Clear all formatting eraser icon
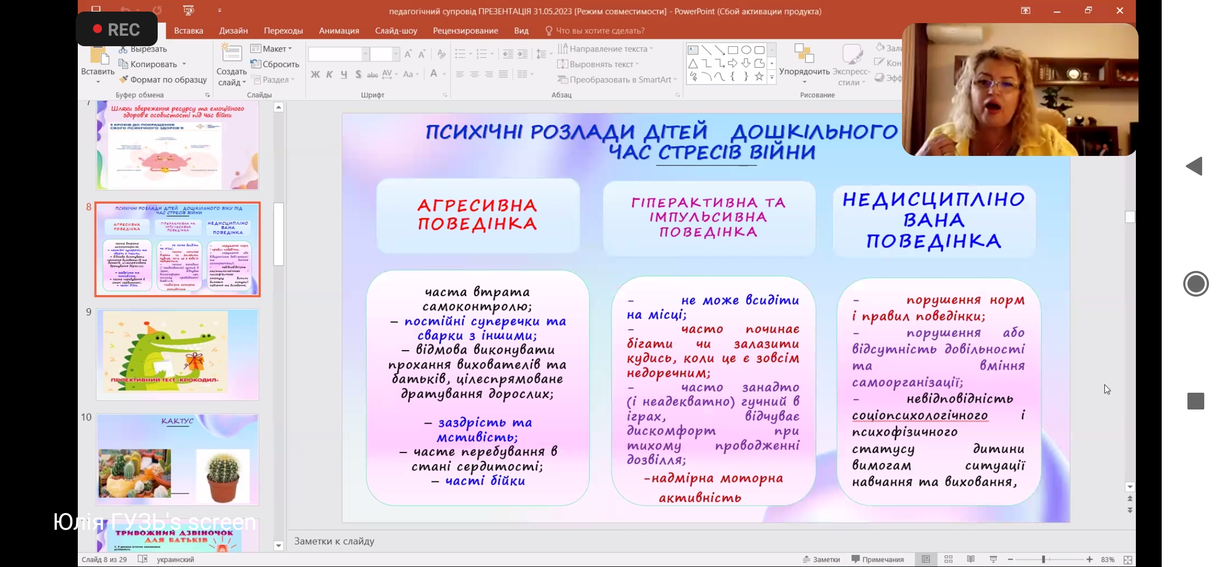1230x567 pixels. [x=442, y=54]
